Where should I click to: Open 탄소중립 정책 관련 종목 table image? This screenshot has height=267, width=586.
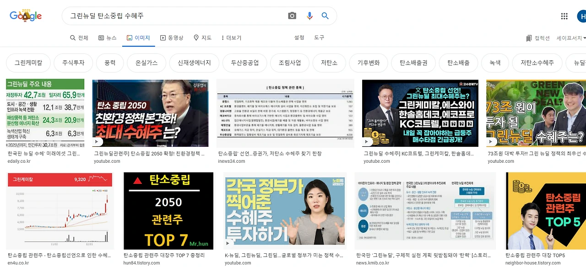285,114
